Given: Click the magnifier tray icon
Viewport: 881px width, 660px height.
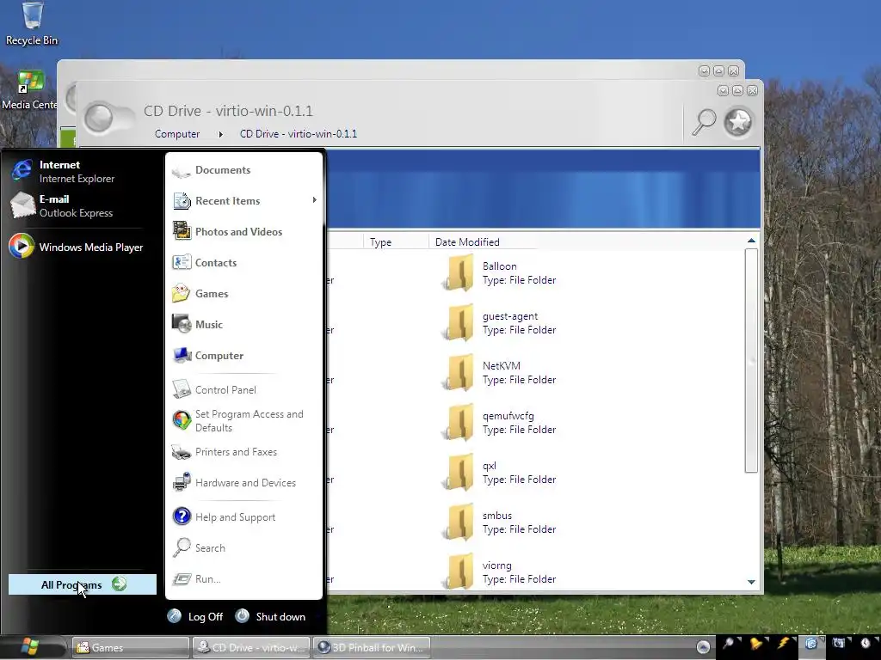Looking at the screenshot, I should point(730,645).
